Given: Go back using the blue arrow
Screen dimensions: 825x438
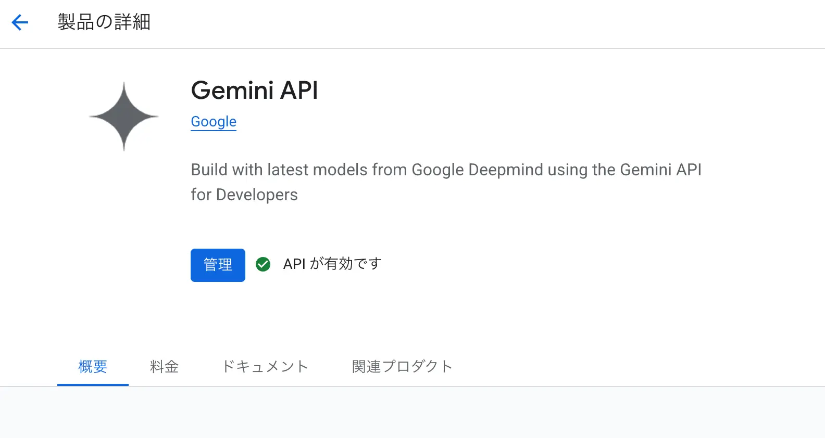Looking at the screenshot, I should [x=20, y=22].
